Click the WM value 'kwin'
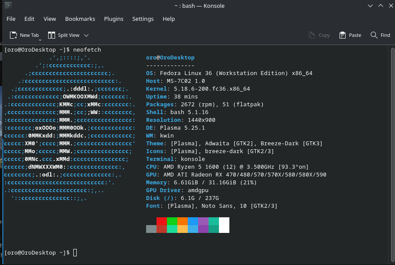395x265 pixels. pos(167,135)
